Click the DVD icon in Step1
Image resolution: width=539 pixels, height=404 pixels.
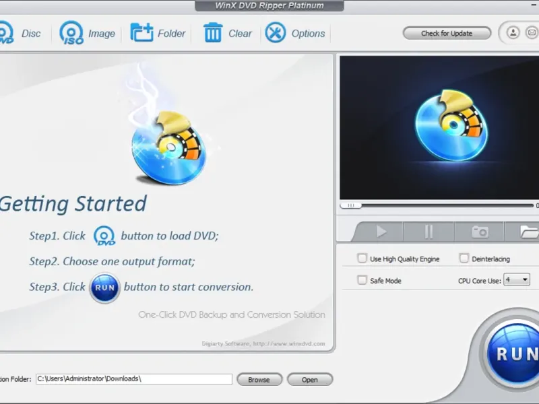pos(104,235)
